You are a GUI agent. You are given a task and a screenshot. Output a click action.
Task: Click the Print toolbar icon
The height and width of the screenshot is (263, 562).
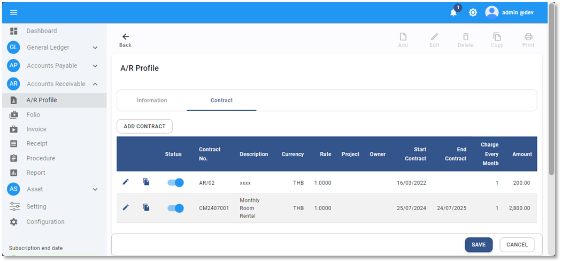[x=528, y=37]
